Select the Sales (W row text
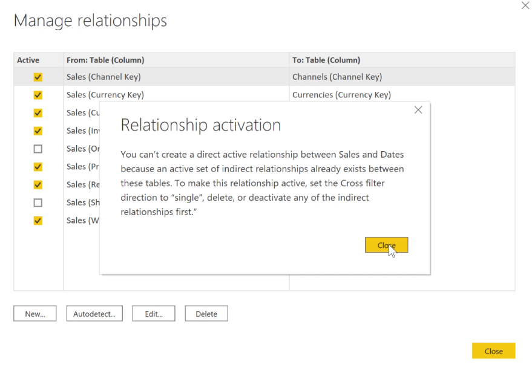The height and width of the screenshot is (371, 532). click(83, 221)
